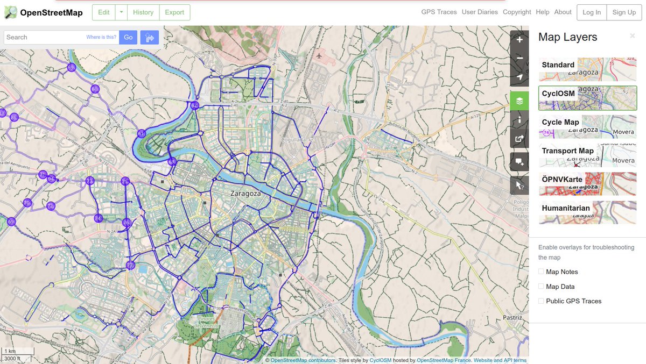Enable the Public GPS Traces overlay
Image resolution: width=646 pixels, height=364 pixels.
tap(540, 301)
